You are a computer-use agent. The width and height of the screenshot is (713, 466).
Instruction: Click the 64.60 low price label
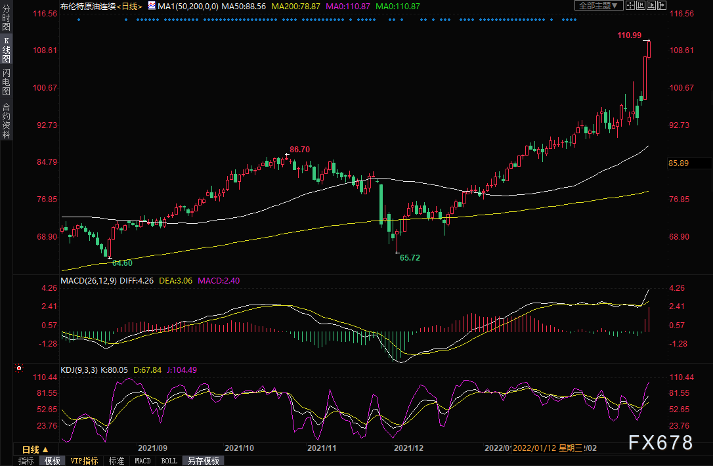122,263
